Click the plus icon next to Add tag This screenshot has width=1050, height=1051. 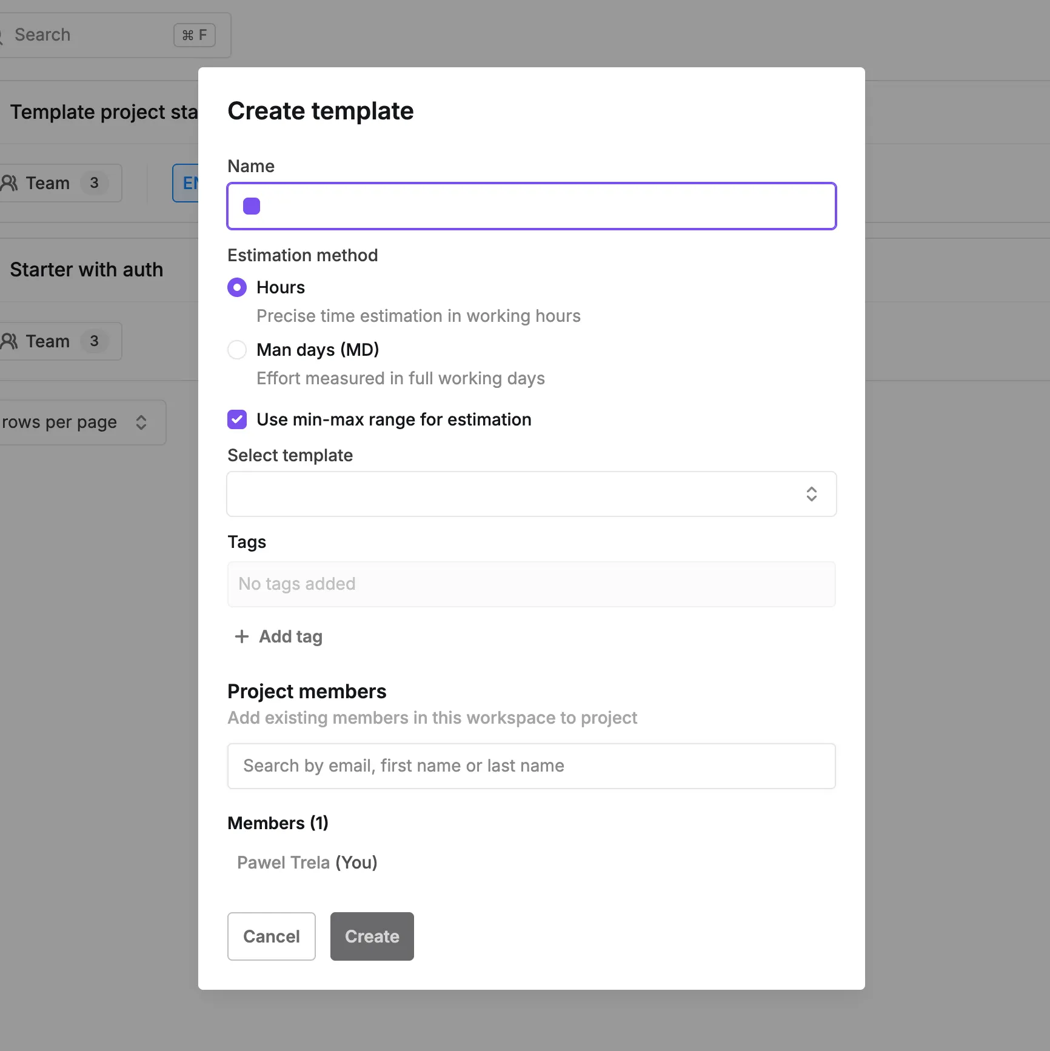(x=241, y=636)
